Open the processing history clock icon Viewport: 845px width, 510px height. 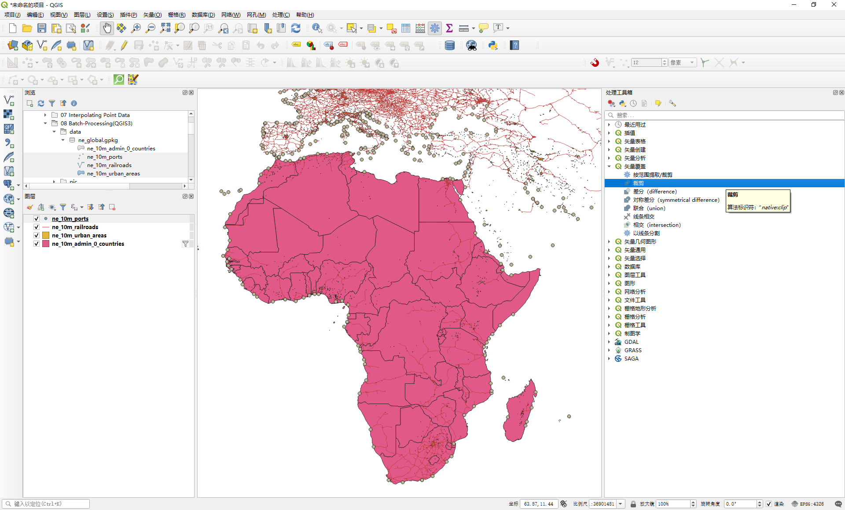[x=633, y=103]
